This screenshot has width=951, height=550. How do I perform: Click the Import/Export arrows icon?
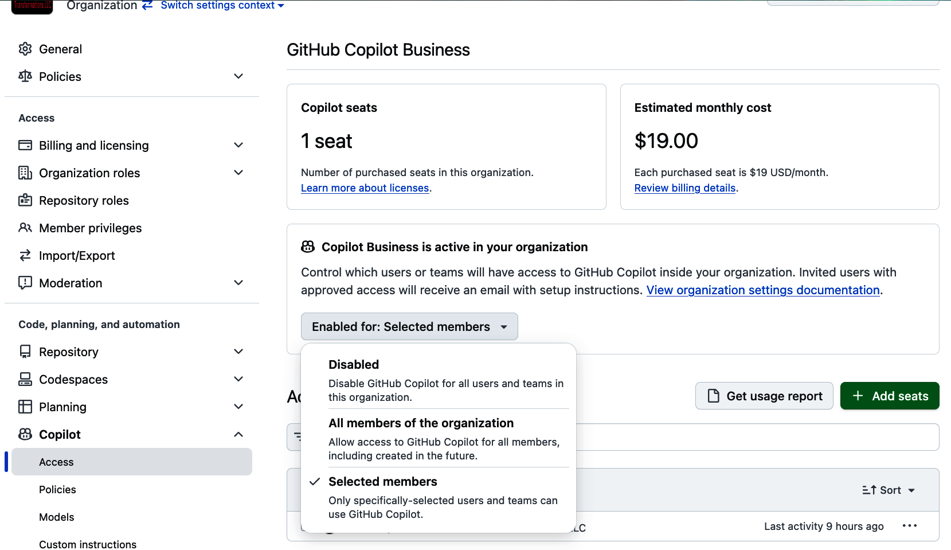click(x=25, y=255)
